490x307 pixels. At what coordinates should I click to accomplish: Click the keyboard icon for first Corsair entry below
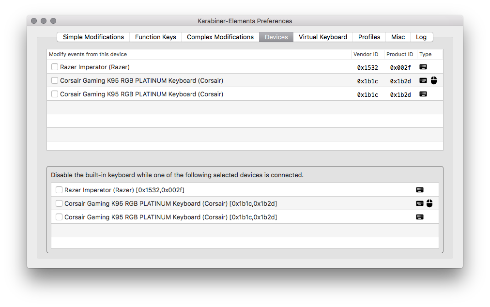pyautogui.click(x=419, y=203)
